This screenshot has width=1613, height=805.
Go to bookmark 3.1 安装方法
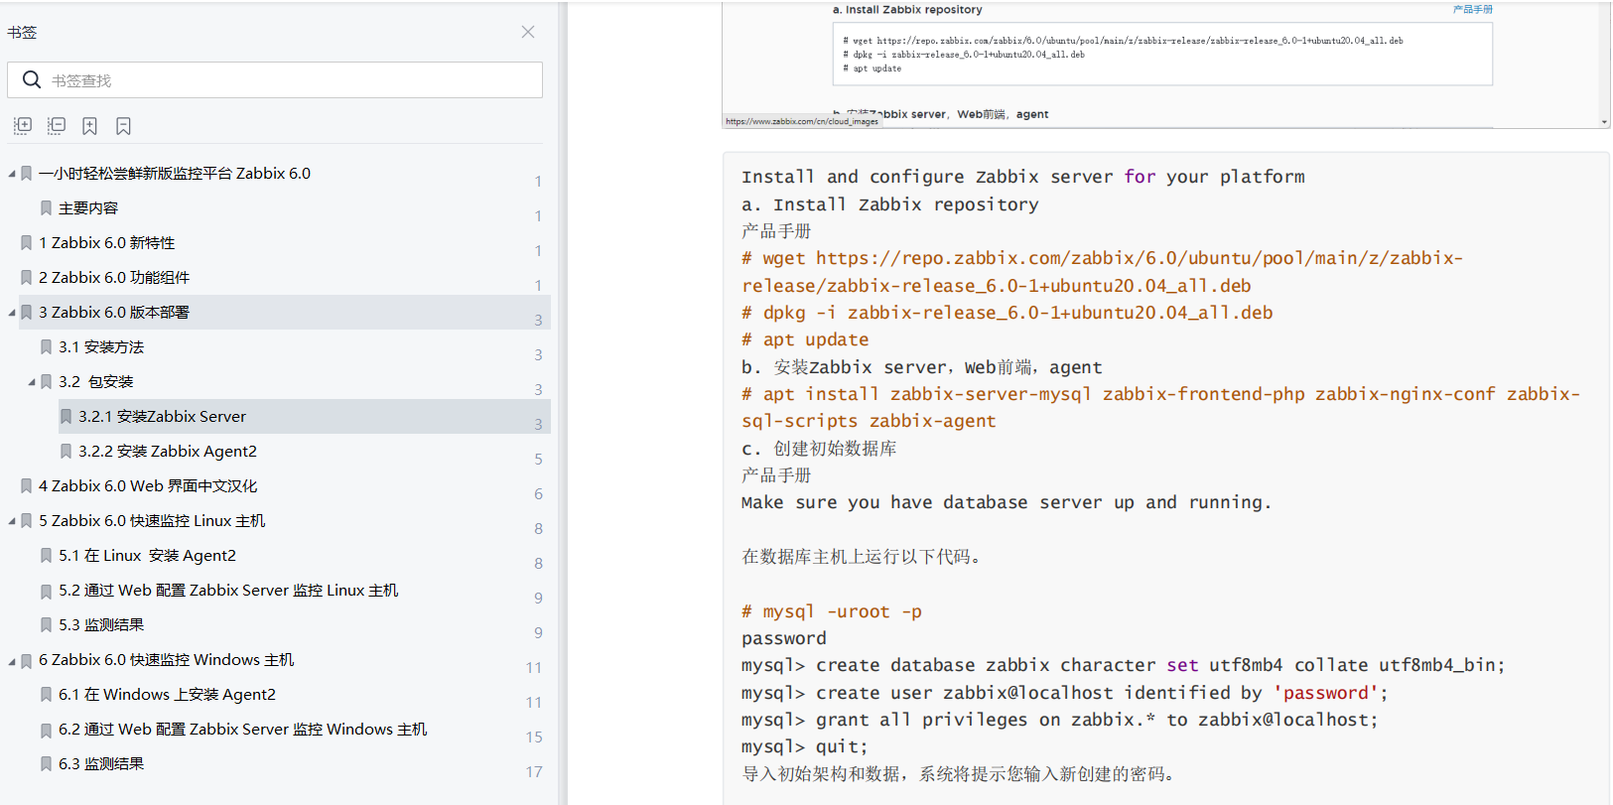(x=101, y=346)
